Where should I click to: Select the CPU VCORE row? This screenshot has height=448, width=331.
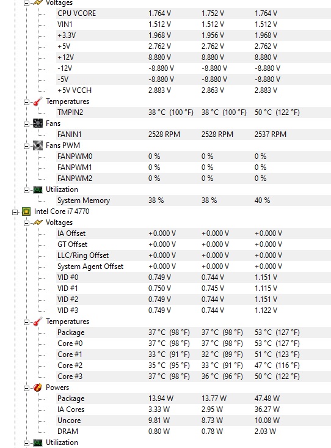coord(194,13)
